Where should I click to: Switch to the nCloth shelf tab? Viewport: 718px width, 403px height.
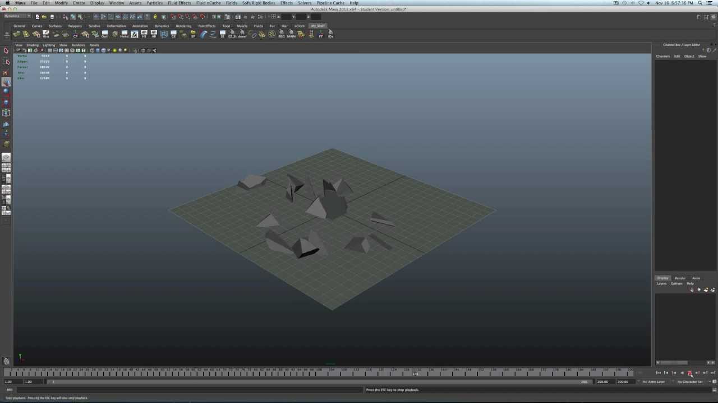[x=300, y=26]
